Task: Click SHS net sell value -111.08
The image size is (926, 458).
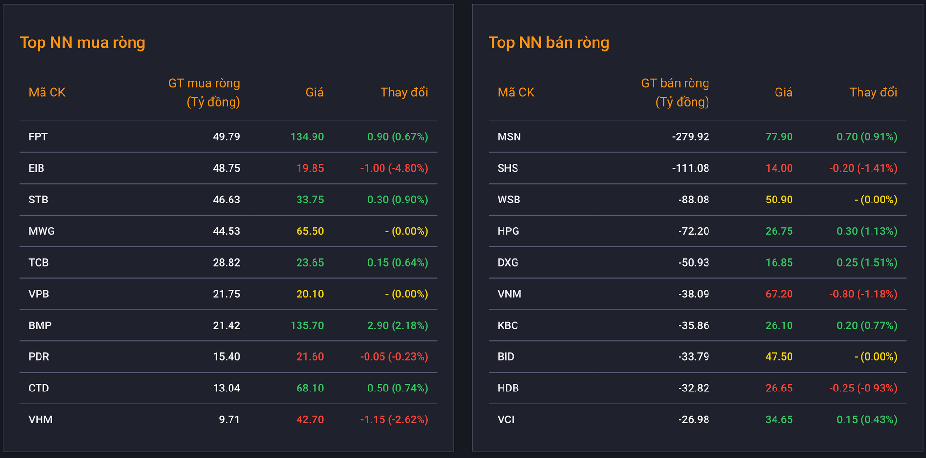Action: [691, 168]
